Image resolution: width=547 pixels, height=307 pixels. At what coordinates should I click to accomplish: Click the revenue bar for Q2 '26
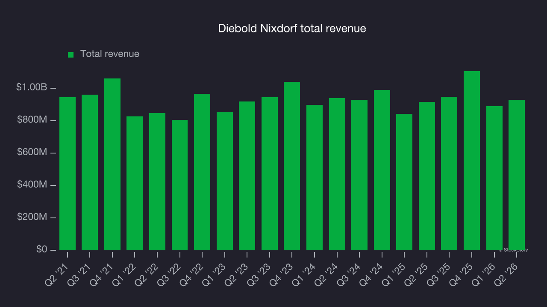(x=517, y=175)
